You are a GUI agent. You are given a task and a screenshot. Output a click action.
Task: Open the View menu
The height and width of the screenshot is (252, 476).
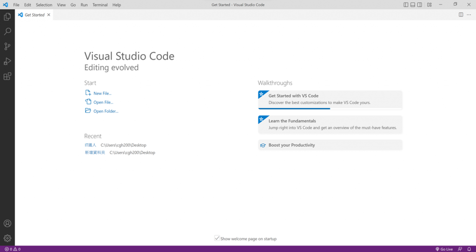[61, 5]
